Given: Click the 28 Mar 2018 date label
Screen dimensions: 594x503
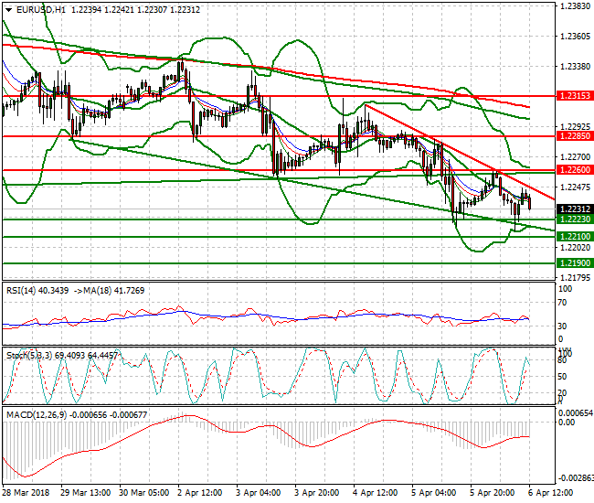Looking at the screenshot, I should (26, 493).
